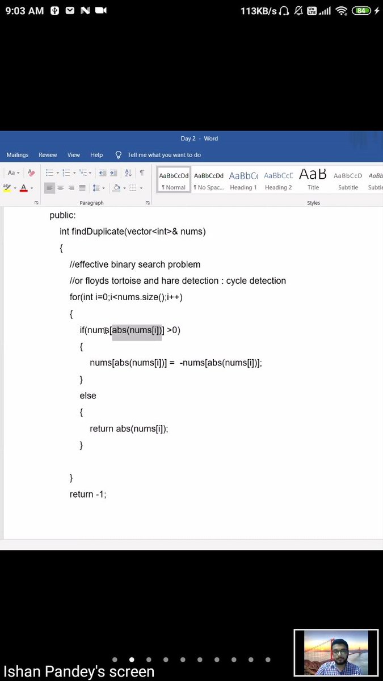
Task: Tap the muted bell icon in status bar
Action: point(298,11)
